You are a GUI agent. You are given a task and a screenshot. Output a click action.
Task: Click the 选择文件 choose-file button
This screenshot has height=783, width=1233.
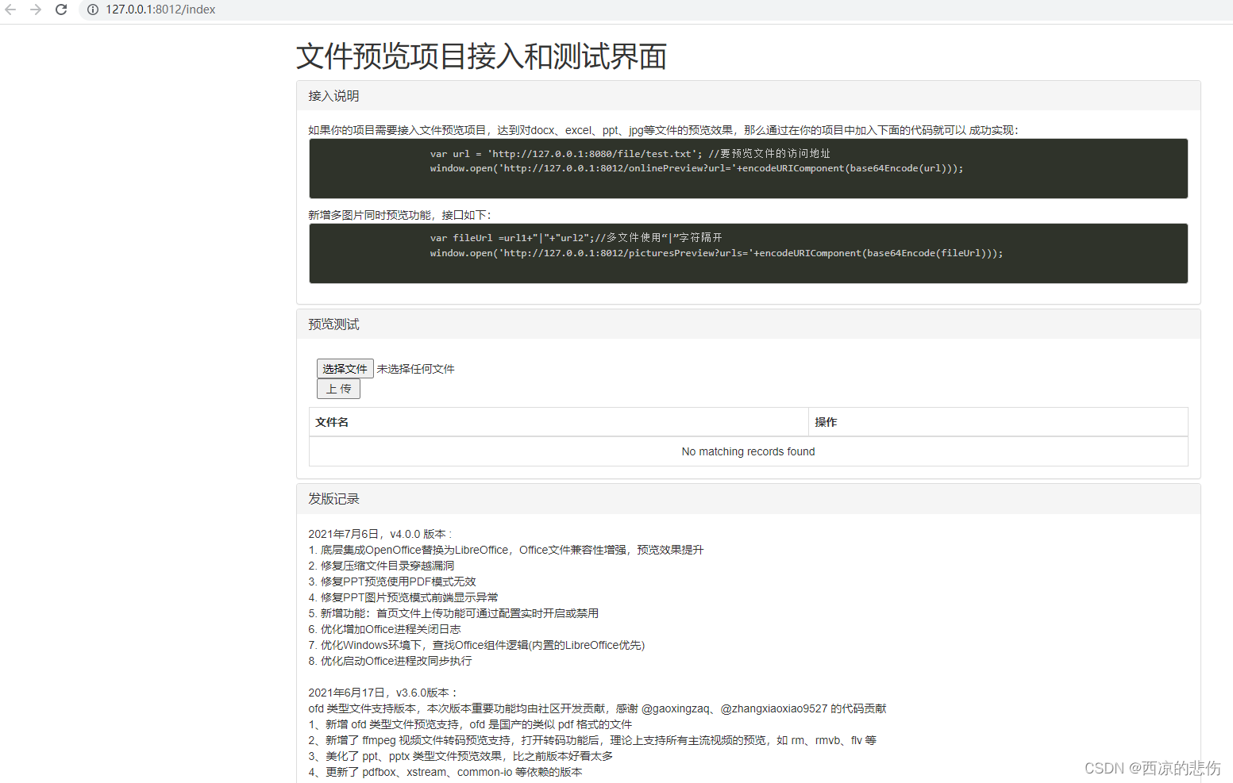[345, 369]
